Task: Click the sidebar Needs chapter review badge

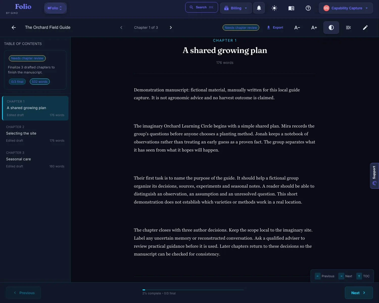Action: [x=27, y=58]
